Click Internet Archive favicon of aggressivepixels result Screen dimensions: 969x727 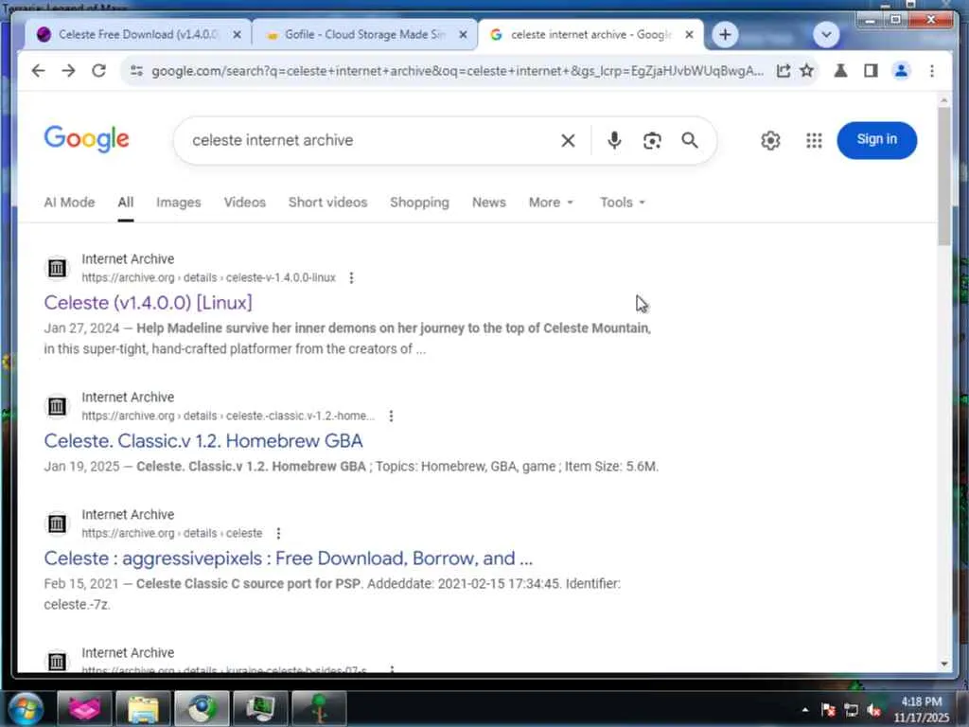click(x=57, y=523)
